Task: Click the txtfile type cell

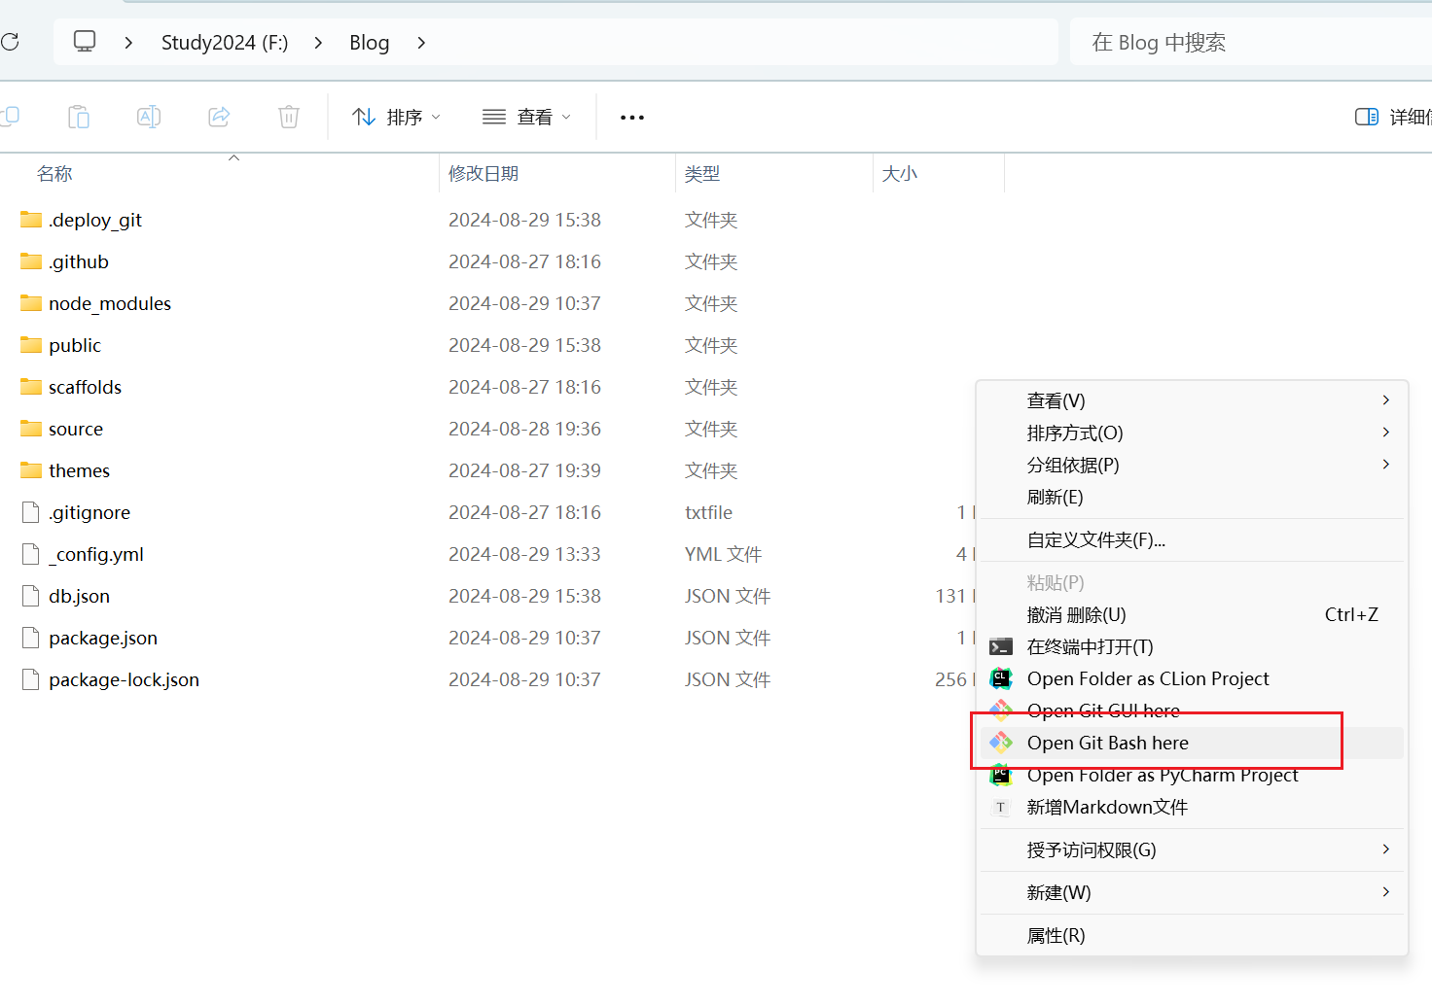Action: click(709, 512)
